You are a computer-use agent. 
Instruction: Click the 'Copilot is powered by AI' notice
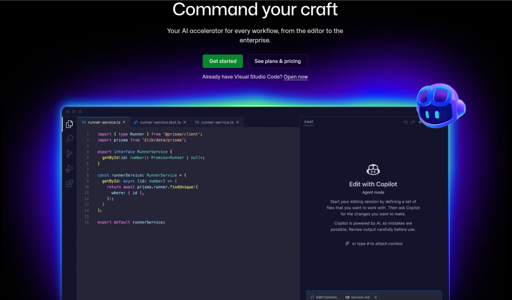[x=373, y=226]
